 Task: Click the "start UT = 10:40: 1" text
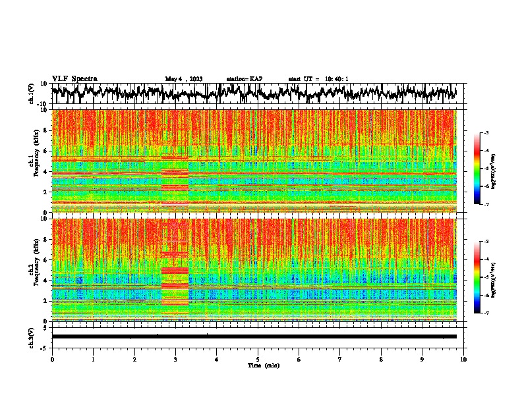pyautogui.click(x=318, y=79)
